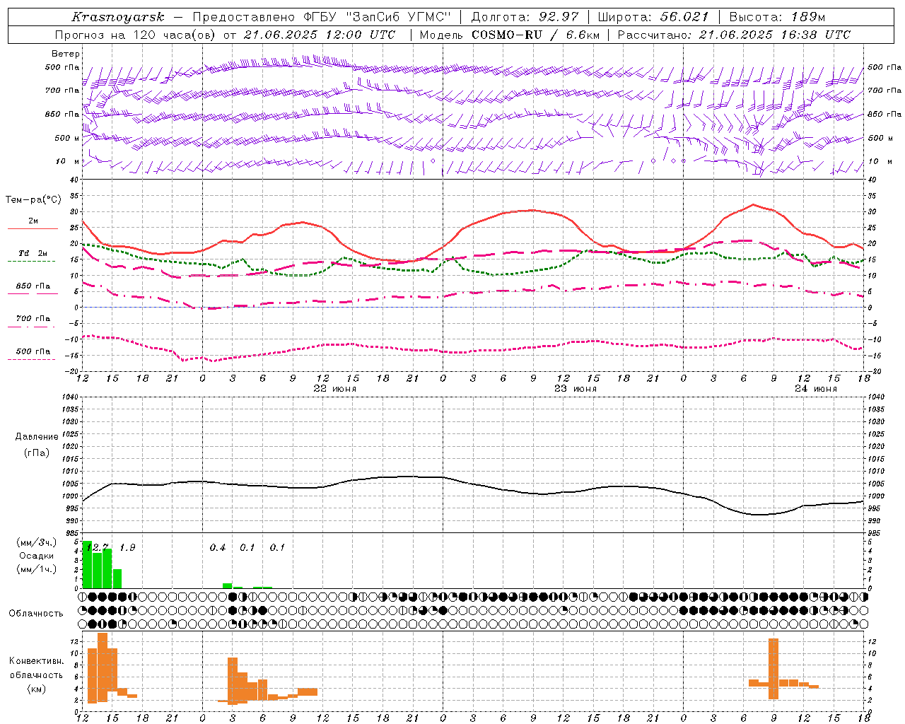Viewport: 905px width, 724px height.
Task: Click the '24 июня' date marker
Action: [815, 389]
